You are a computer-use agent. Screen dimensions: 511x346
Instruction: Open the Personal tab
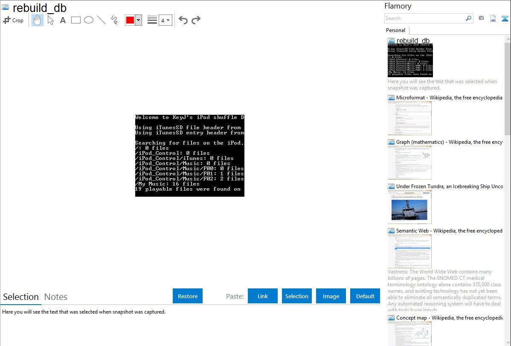pyautogui.click(x=396, y=30)
